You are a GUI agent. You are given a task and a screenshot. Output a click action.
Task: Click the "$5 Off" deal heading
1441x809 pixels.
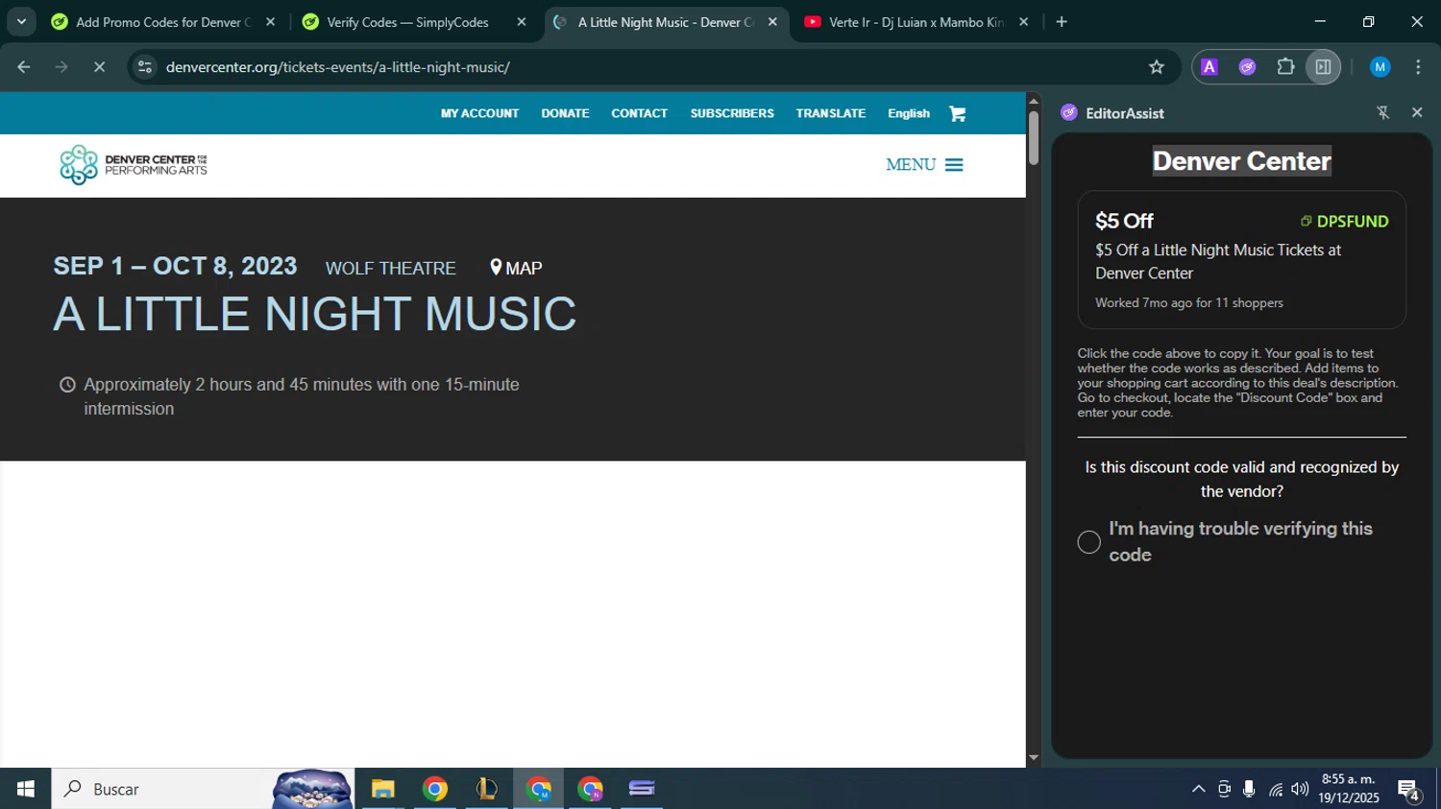1125,221
